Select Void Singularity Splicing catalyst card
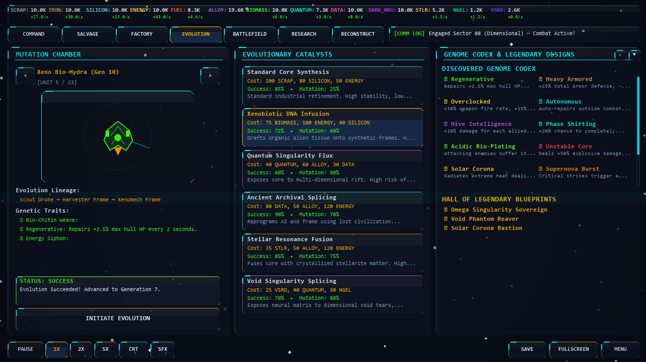The image size is (646, 362). (x=332, y=294)
